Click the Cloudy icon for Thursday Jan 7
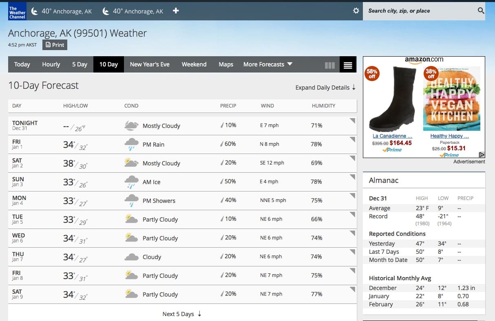 [131, 257]
